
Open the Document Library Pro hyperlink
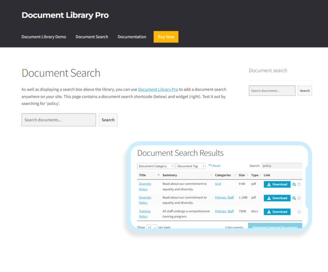[158, 89]
